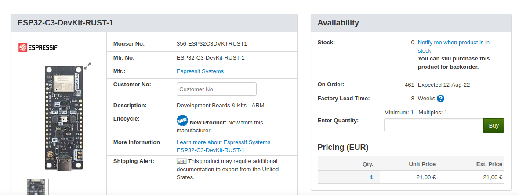
Task: Click Notify me when product is in stock
Action: (x=454, y=46)
